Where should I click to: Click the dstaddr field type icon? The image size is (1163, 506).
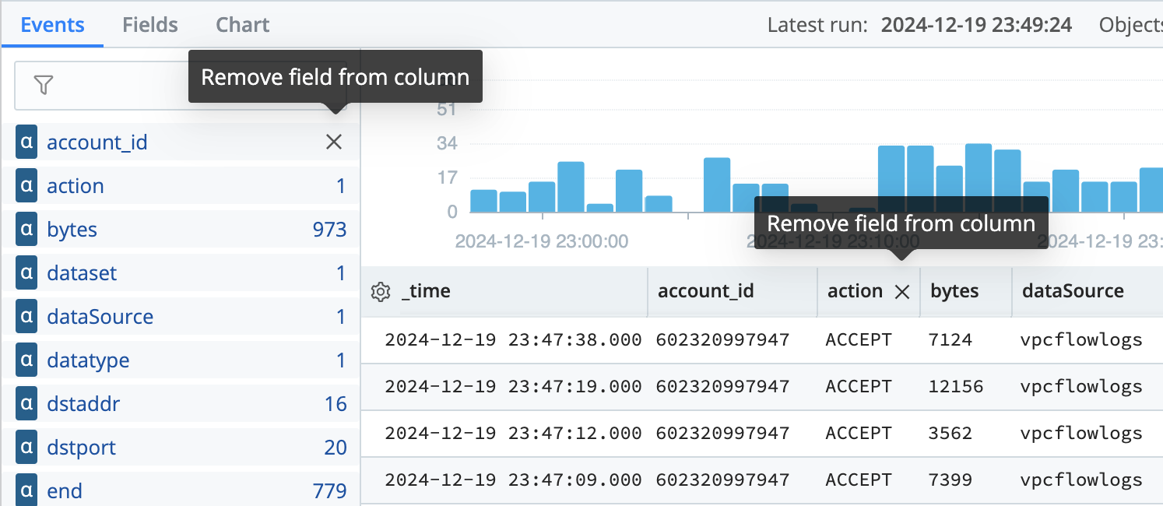[x=26, y=404]
